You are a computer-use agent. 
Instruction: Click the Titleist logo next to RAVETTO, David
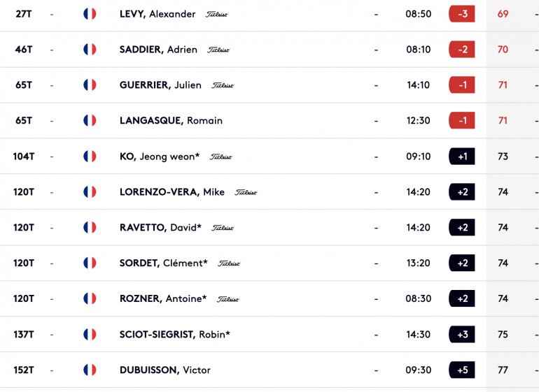[x=223, y=228]
